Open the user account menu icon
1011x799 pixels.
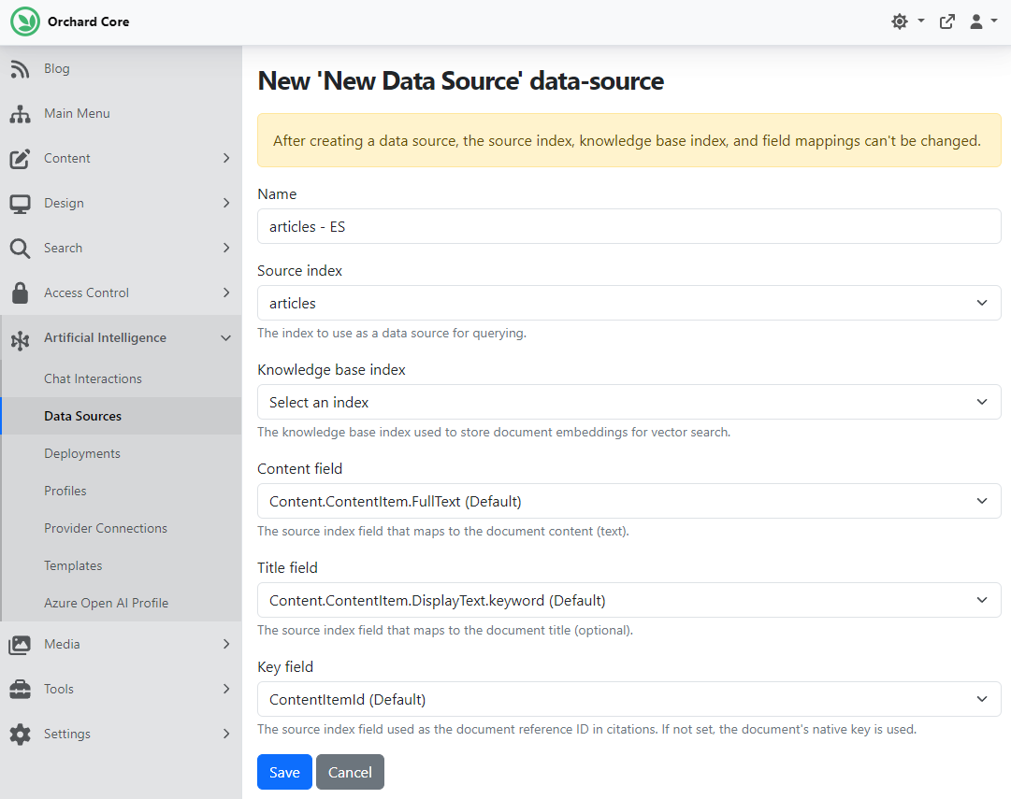(x=976, y=21)
